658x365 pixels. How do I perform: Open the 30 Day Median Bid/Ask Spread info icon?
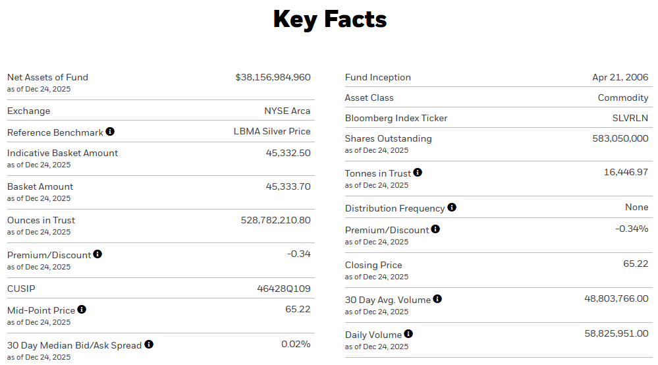149,345
